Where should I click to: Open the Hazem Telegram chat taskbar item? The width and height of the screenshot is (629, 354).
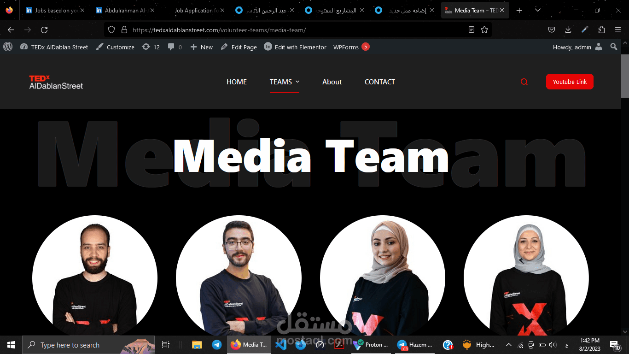(x=416, y=345)
